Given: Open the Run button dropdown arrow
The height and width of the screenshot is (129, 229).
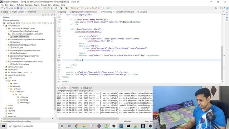Looking at the screenshot, I should pyautogui.click(x=59, y=8).
